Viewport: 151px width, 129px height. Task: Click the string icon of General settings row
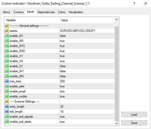pos(7,26)
